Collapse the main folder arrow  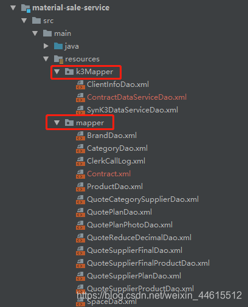point(35,33)
